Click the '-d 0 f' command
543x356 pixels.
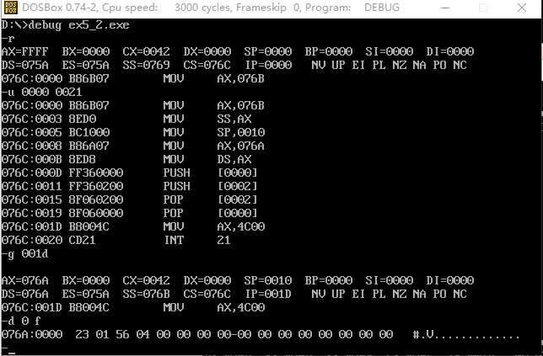click(x=21, y=321)
